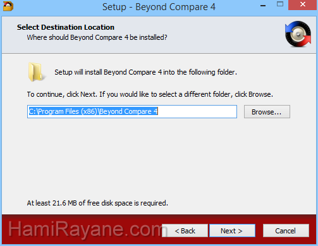The width and height of the screenshot is (318, 246).
Task: Click the Beyond Compare logo icon
Action: pyautogui.click(x=298, y=34)
